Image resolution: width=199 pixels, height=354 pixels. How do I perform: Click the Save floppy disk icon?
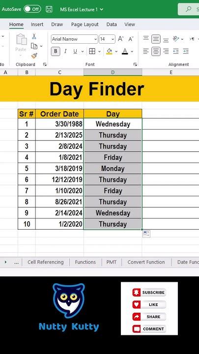tap(49, 9)
